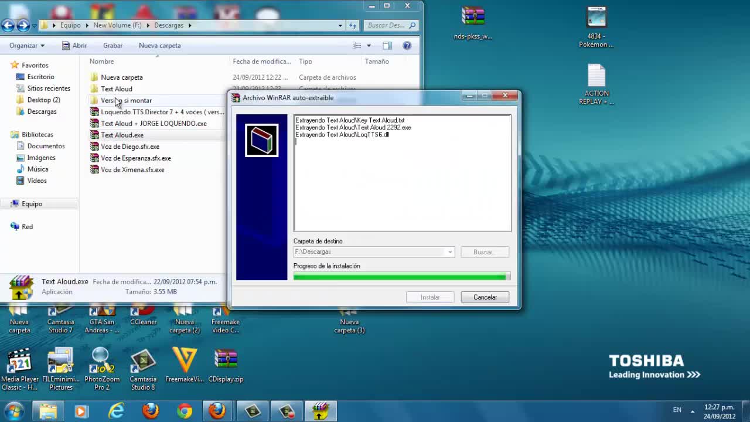Select Descargas in the Favoritos sidebar
Screen dimensions: 750x422
[42, 111]
